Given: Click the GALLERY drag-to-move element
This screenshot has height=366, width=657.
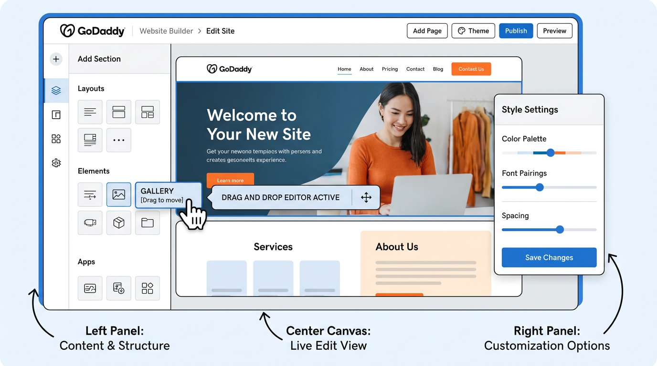Looking at the screenshot, I should tap(168, 194).
